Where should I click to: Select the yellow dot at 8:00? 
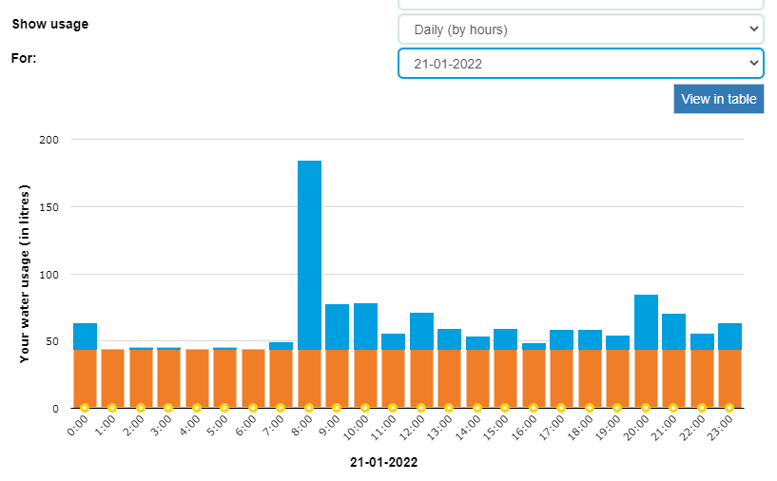pos(309,408)
